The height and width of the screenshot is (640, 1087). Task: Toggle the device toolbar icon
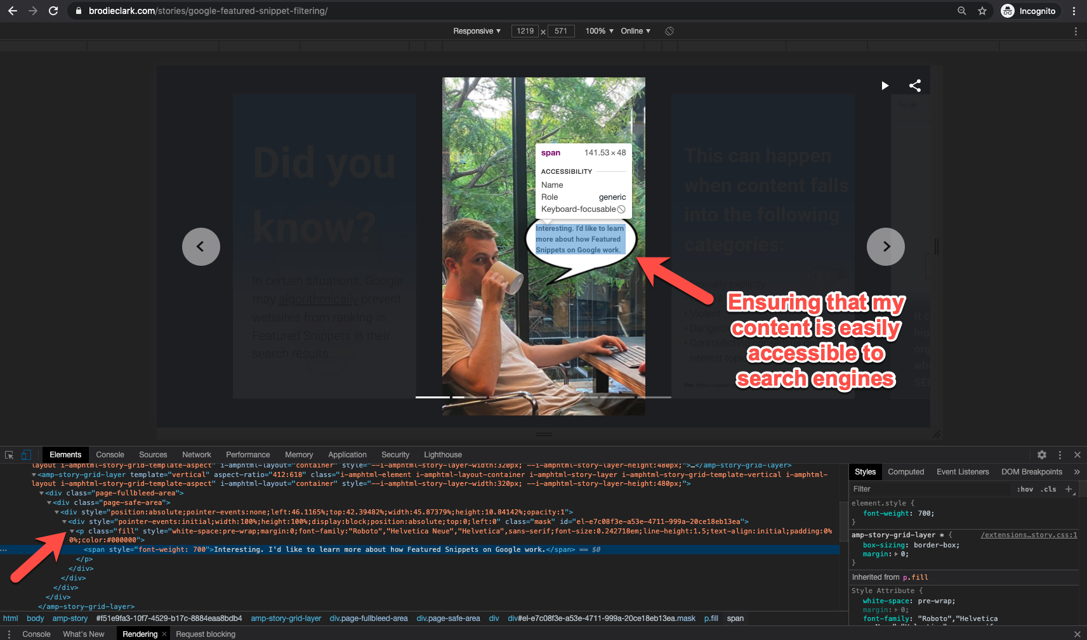[x=25, y=455]
